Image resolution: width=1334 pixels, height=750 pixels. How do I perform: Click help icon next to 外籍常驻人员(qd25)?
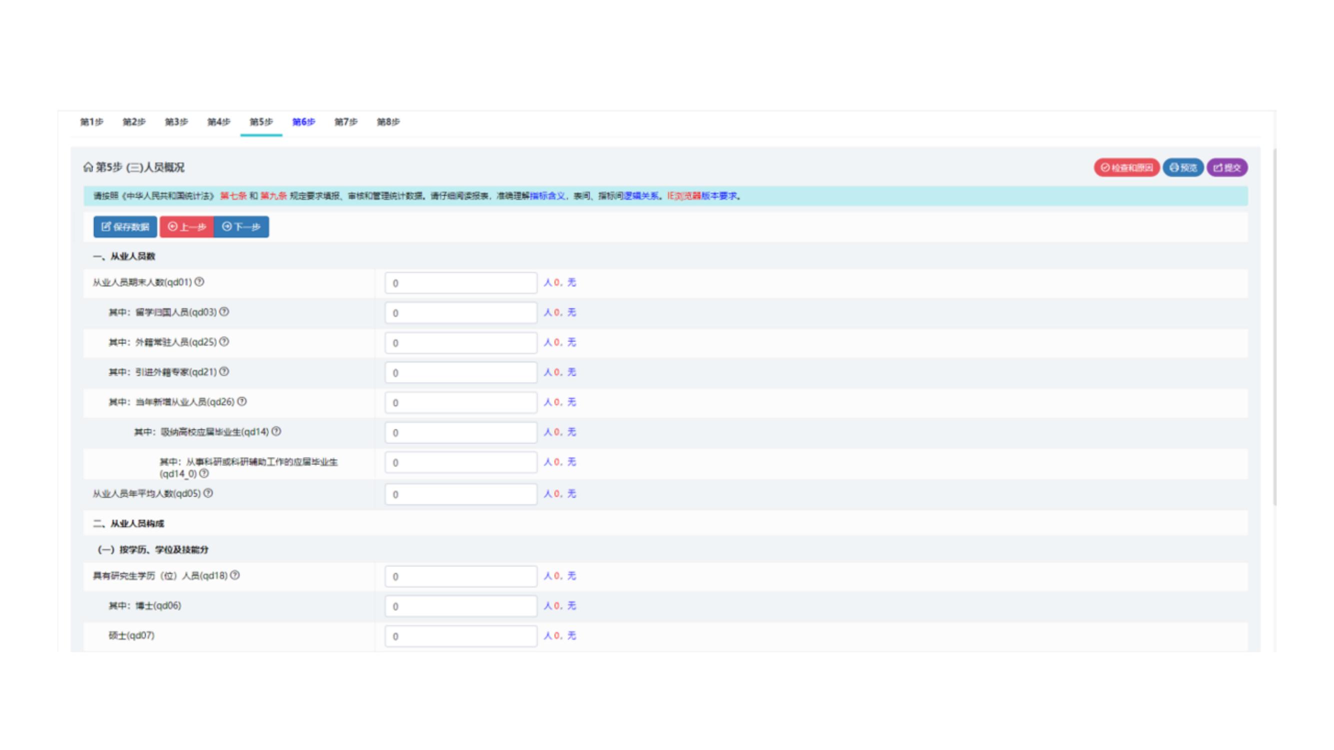(x=224, y=342)
